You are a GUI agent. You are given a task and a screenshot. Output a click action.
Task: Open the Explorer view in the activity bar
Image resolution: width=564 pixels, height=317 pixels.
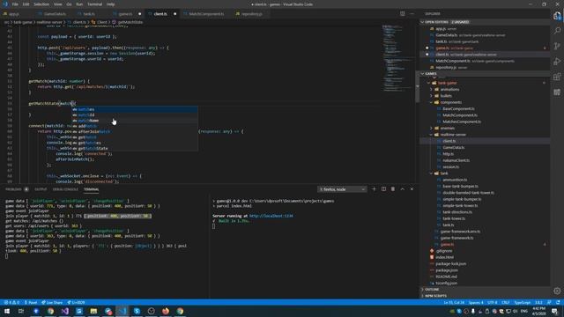[x=557, y=16]
